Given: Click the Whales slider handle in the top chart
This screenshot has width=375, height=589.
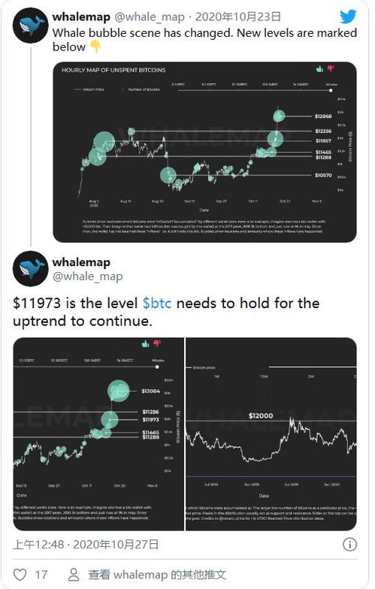Looking at the screenshot, I should (331, 90).
